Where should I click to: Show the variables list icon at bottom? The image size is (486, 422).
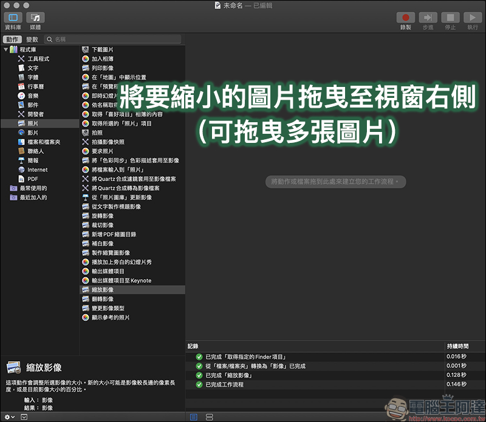(x=210, y=417)
